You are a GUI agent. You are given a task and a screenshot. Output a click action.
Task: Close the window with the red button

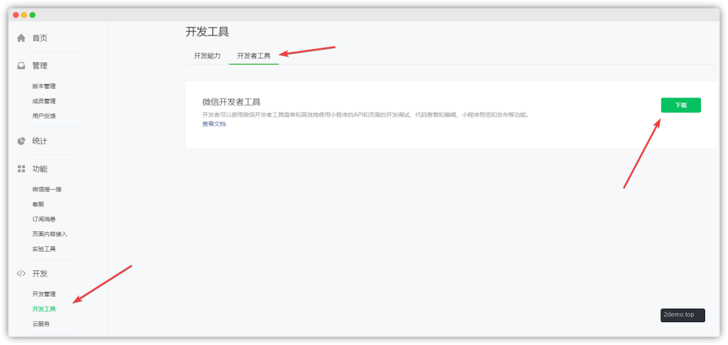tap(16, 15)
